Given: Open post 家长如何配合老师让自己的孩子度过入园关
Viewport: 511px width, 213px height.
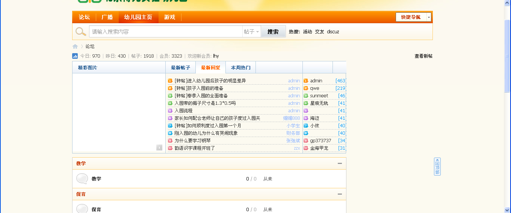Looking at the screenshot, I should click(x=217, y=118).
